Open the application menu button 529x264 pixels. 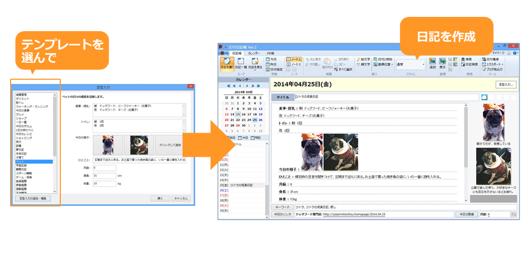click(224, 53)
